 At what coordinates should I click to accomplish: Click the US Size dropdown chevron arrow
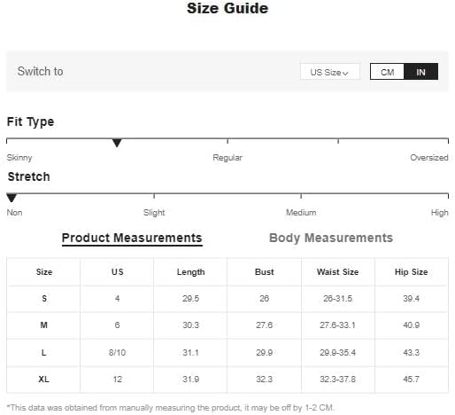pos(345,73)
